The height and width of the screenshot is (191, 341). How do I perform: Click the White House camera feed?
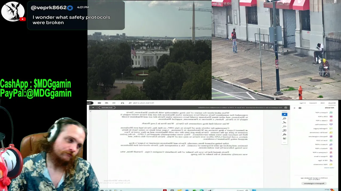coord(149,50)
